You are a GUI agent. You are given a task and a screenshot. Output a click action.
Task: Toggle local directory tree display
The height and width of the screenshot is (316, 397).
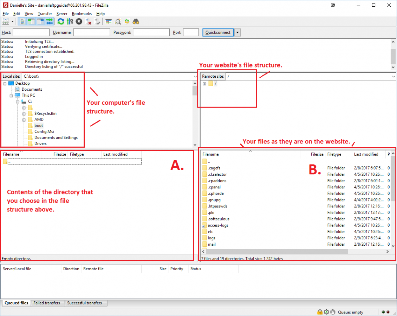[31, 21]
